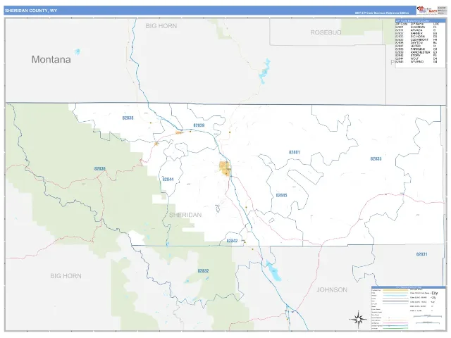The width and height of the screenshot is (451, 338).
Task: Click the compass rose symbol
Action: coord(358,319)
